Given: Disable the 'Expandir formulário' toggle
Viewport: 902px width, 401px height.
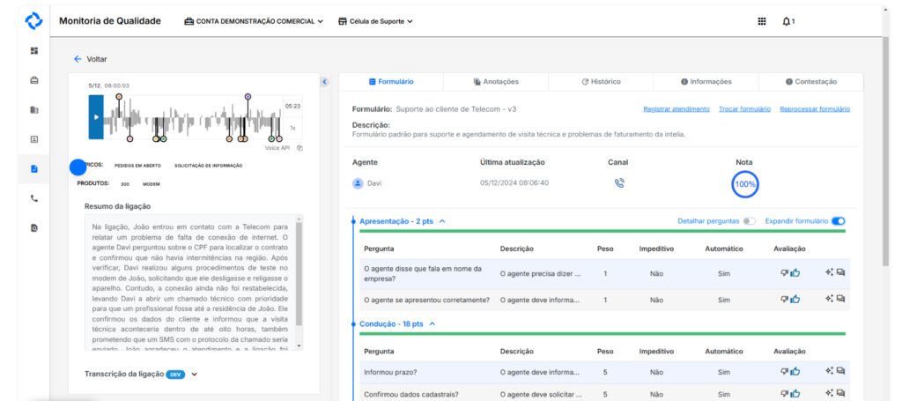Looking at the screenshot, I should point(838,221).
